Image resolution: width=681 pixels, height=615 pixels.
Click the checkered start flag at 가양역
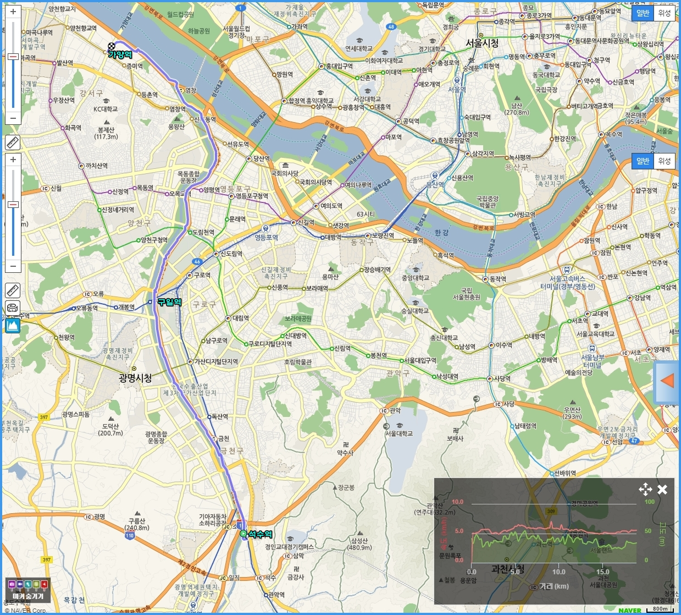click(112, 47)
